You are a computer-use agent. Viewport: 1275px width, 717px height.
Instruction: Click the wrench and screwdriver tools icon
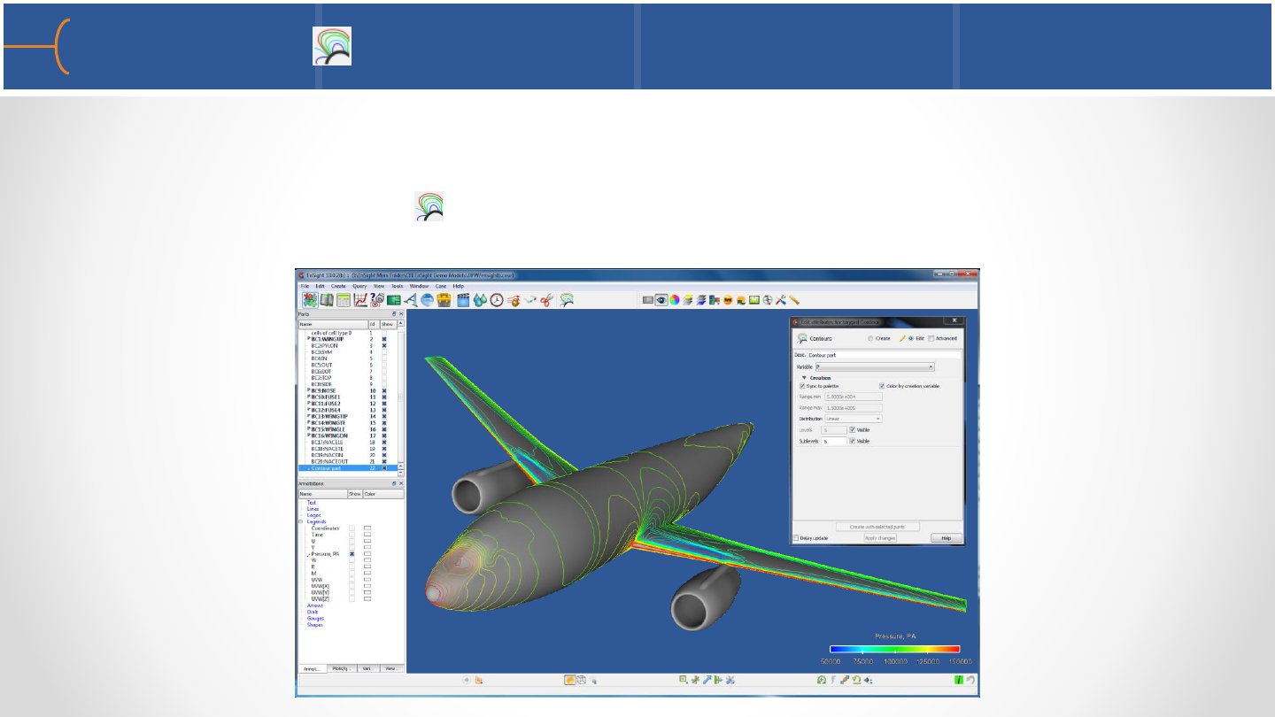pos(781,300)
